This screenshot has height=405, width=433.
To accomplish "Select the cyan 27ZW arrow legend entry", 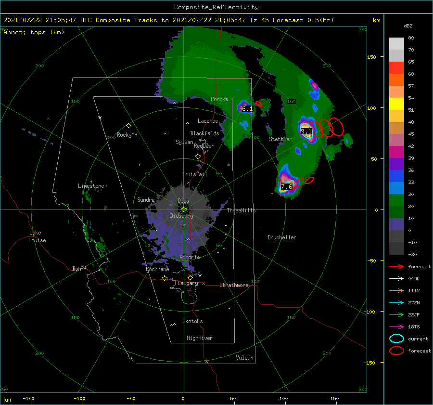I will click(396, 303).
